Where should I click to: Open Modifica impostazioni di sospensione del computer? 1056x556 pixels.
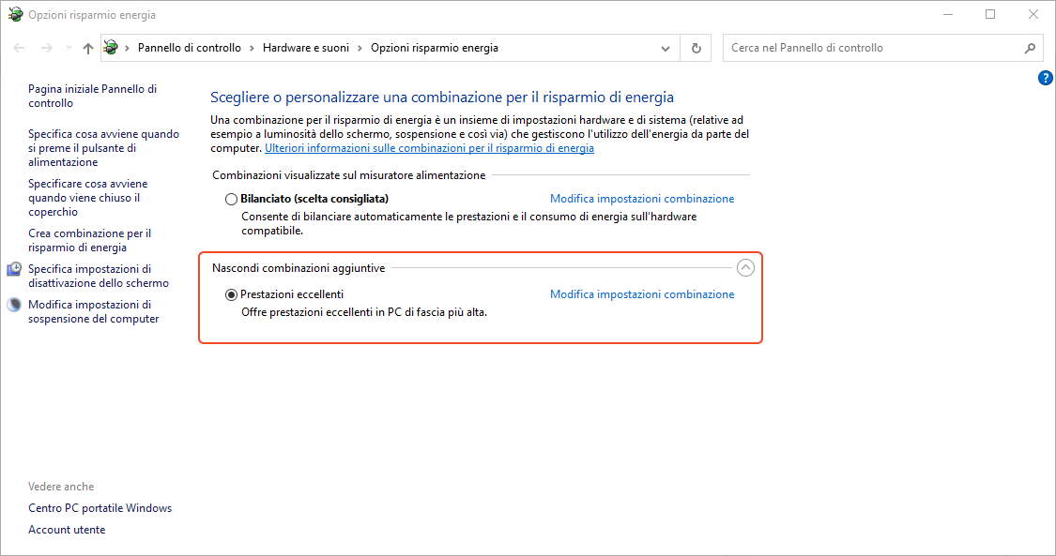94,312
